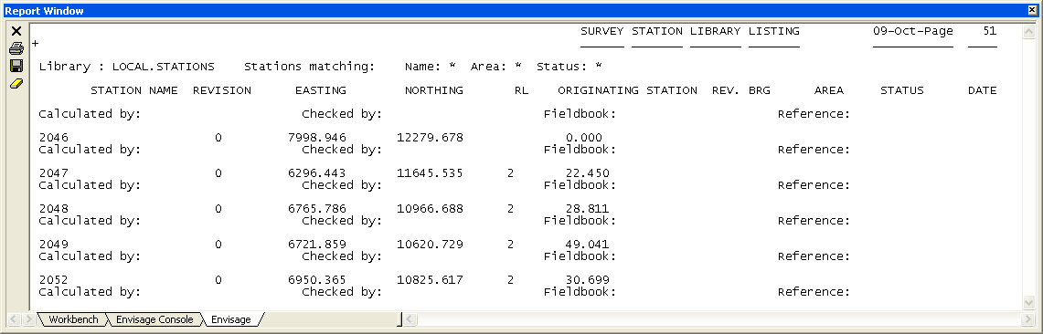Click northing value 10966.688 in the report
The height and width of the screenshot is (334, 1043).
tap(430, 208)
